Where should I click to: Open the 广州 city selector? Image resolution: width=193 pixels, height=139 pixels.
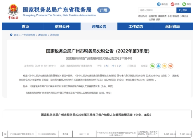tap(103, 10)
